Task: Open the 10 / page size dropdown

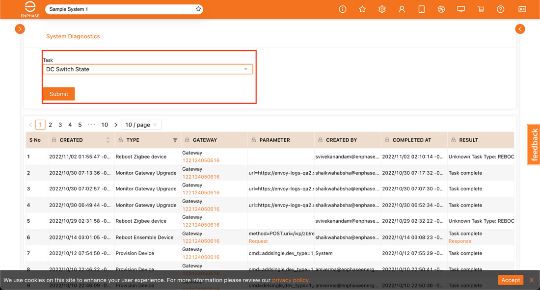Action: pos(141,125)
